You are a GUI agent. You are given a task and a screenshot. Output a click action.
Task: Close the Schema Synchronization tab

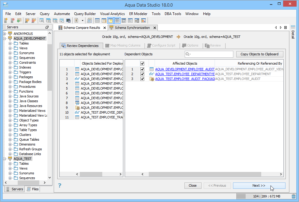click(155, 28)
